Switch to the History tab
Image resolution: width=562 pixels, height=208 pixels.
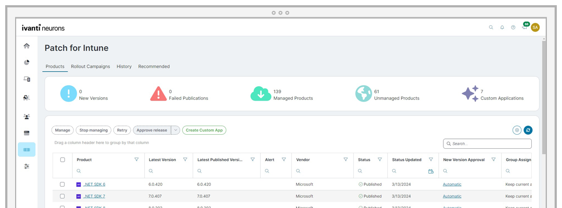click(124, 67)
